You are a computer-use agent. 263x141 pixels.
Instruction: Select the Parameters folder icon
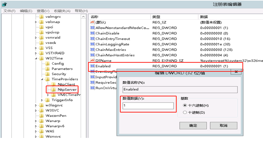(x=48, y=68)
